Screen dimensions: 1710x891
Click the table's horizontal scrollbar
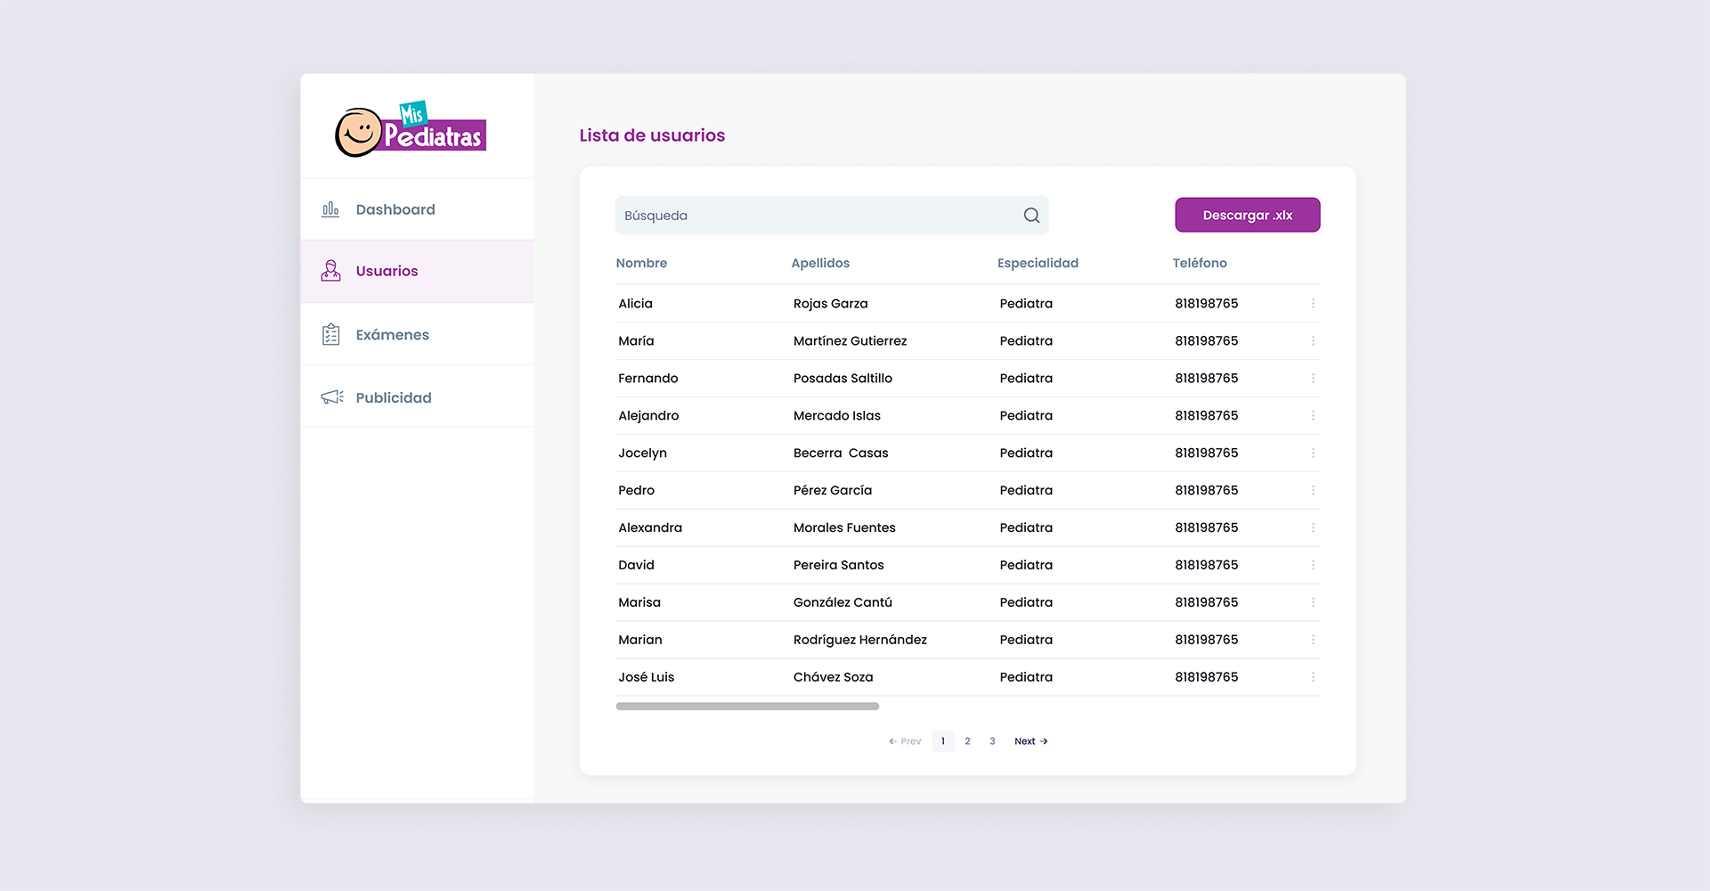(x=747, y=707)
